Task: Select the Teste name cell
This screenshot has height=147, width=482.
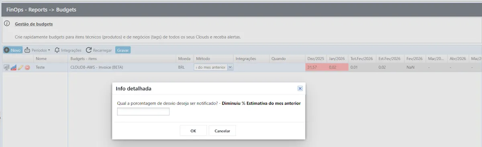Action: pos(51,67)
